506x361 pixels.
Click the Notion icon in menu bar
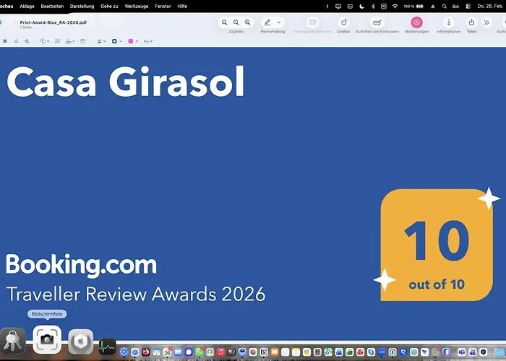(x=384, y=6)
